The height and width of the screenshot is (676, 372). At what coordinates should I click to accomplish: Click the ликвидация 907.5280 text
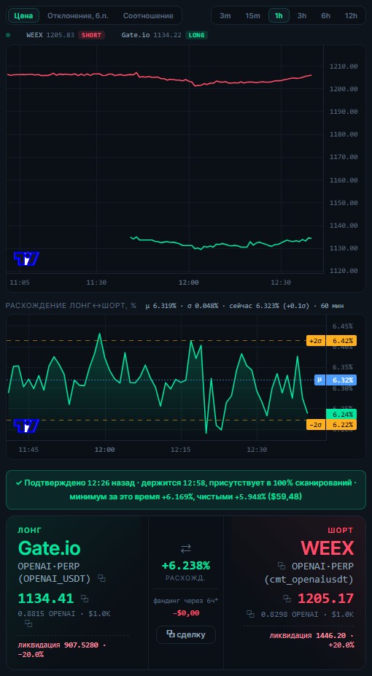(x=61, y=650)
